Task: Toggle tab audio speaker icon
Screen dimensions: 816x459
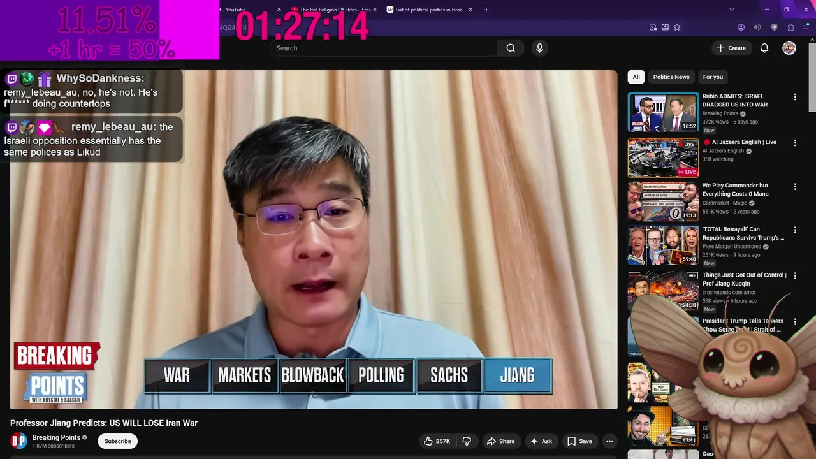Action: (x=757, y=27)
